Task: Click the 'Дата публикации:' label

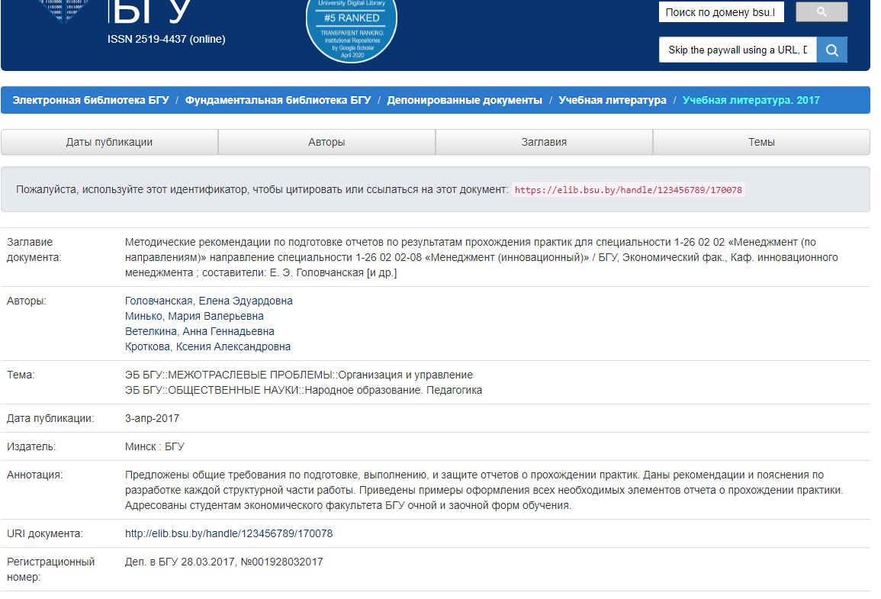Action: (50, 418)
